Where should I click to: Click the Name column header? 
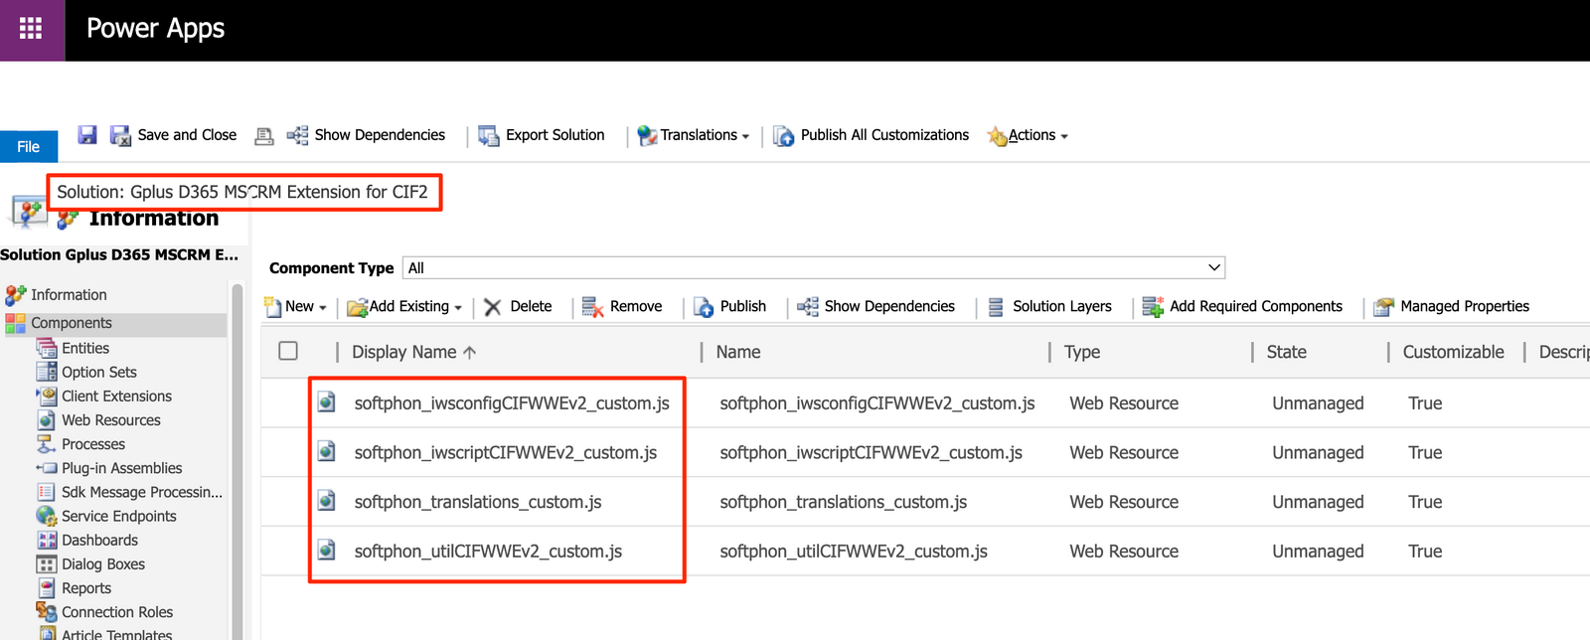click(x=738, y=352)
